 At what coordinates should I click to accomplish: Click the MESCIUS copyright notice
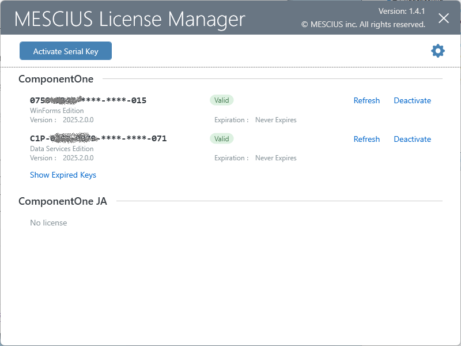tap(364, 24)
